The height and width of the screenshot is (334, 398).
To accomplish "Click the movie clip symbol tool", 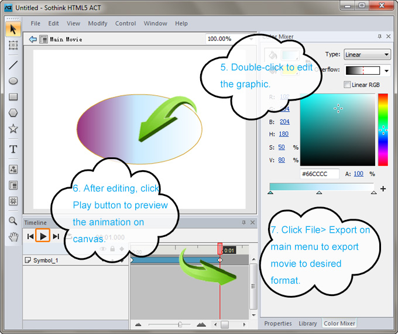I will (13, 185).
